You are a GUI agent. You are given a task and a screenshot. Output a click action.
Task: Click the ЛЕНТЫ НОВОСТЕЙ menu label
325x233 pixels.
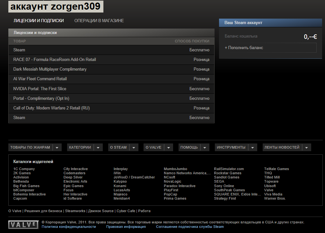pos(282,147)
